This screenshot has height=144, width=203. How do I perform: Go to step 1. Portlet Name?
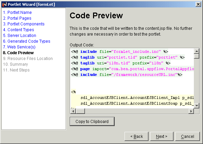pyautogui.click(x=17, y=13)
